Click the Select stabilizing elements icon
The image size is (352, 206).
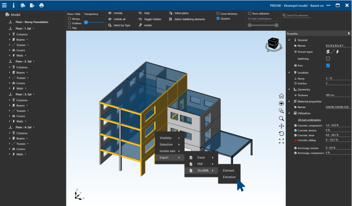coord(171,19)
